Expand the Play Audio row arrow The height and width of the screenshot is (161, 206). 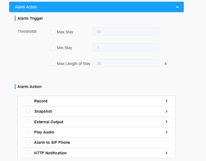click(166, 132)
